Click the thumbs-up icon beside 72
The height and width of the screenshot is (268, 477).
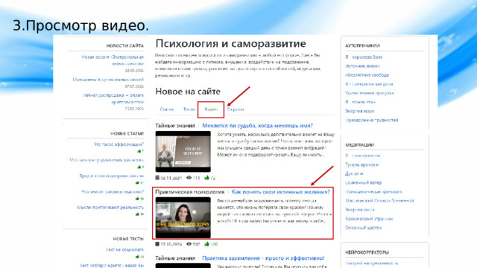tap(207, 178)
